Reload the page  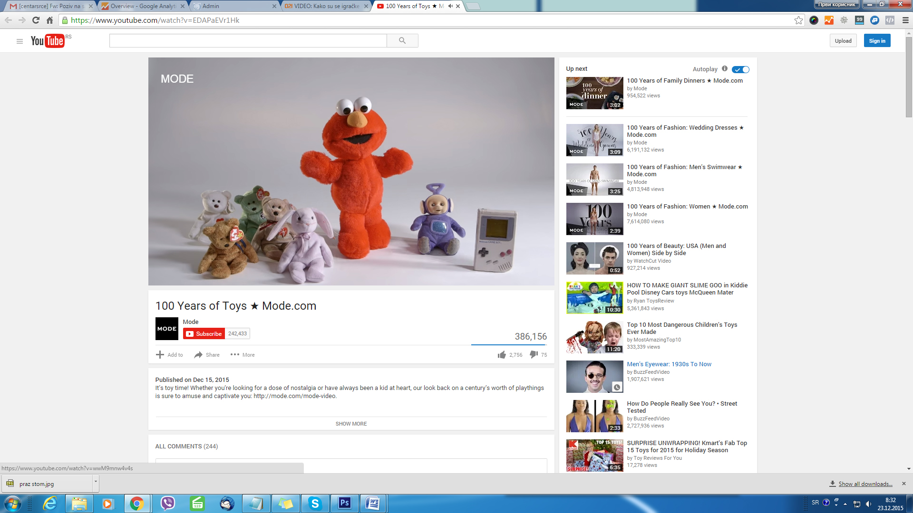(x=36, y=20)
